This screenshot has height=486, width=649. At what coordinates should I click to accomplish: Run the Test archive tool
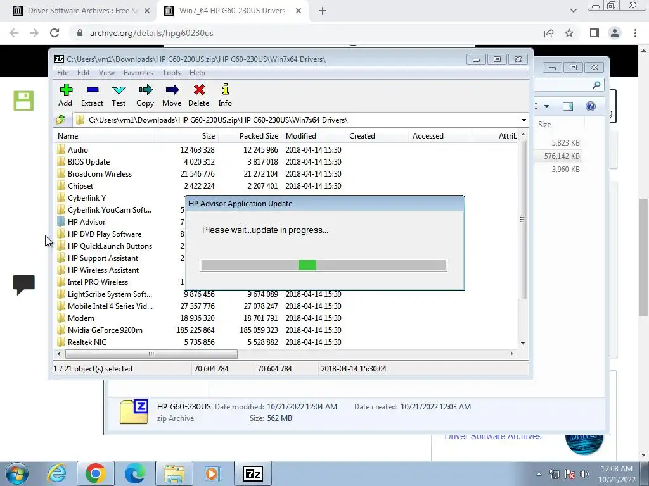click(x=119, y=90)
